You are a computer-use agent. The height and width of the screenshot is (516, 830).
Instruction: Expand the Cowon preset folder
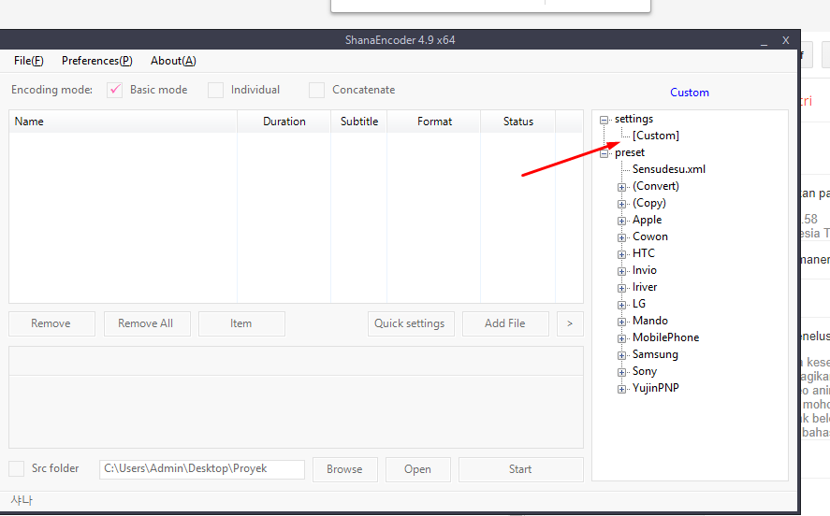point(621,238)
